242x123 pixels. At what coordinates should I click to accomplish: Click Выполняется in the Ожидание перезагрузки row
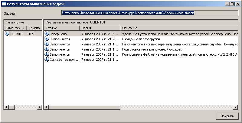click(60, 39)
